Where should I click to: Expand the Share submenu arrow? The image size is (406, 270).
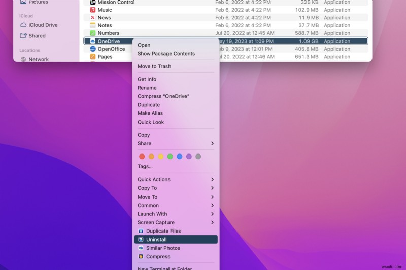click(x=212, y=143)
